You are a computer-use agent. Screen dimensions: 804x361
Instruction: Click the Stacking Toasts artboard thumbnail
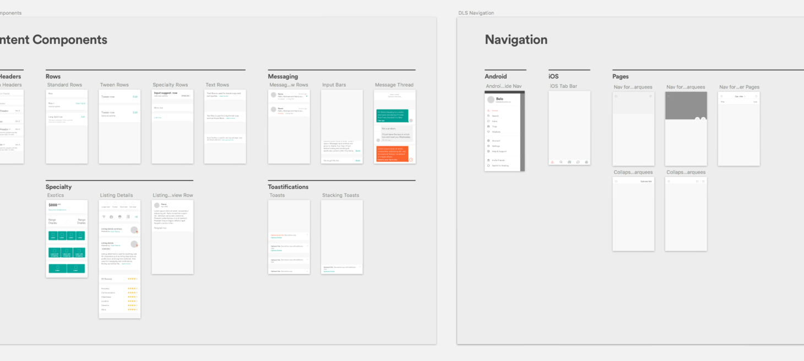click(x=342, y=237)
